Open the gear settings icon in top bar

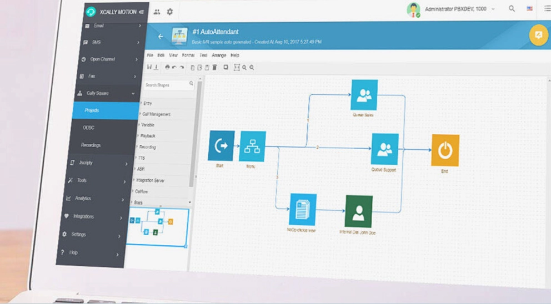[x=170, y=12]
